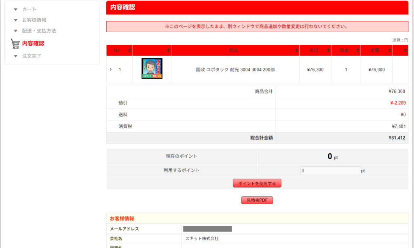This screenshot has height=248, width=414.
Task: Click the 現在のポイント value 0 pt
Action: 333,156
